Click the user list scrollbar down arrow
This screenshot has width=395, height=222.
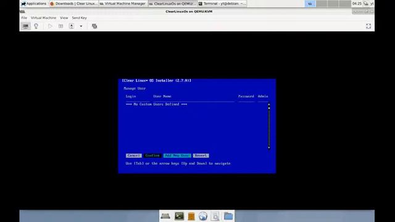pyautogui.click(x=269, y=148)
